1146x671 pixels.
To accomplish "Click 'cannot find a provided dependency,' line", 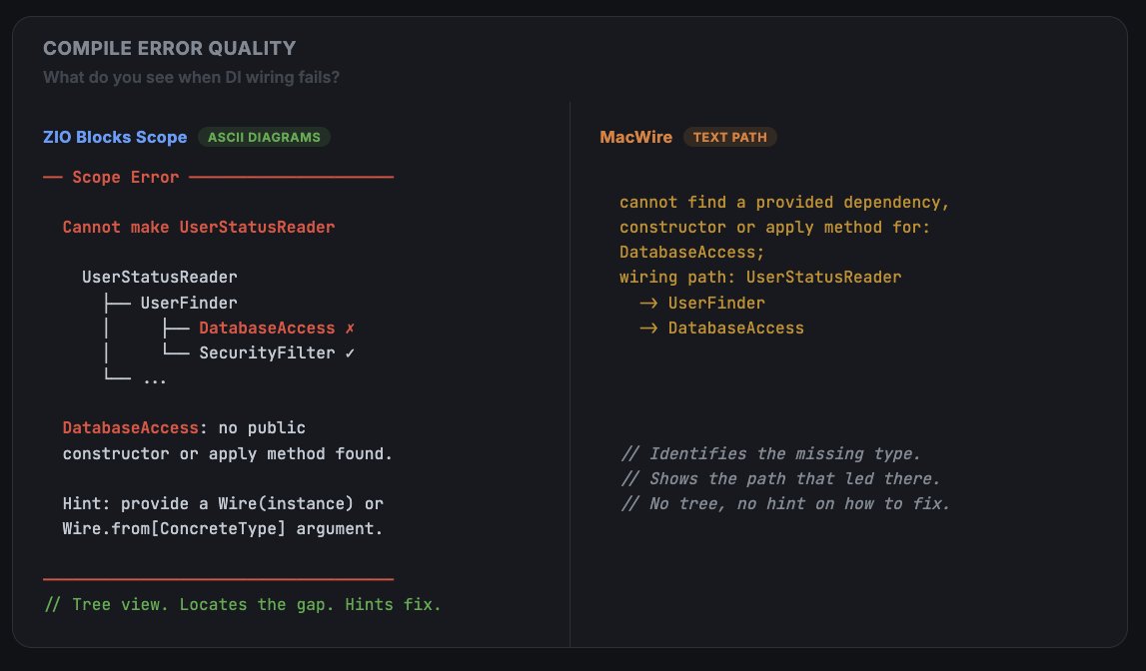I will point(784,203).
